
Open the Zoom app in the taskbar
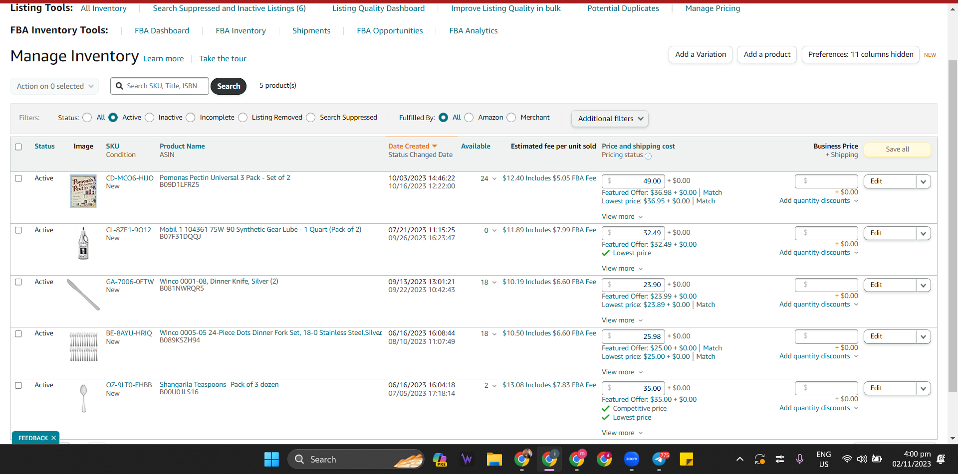pyautogui.click(x=632, y=459)
